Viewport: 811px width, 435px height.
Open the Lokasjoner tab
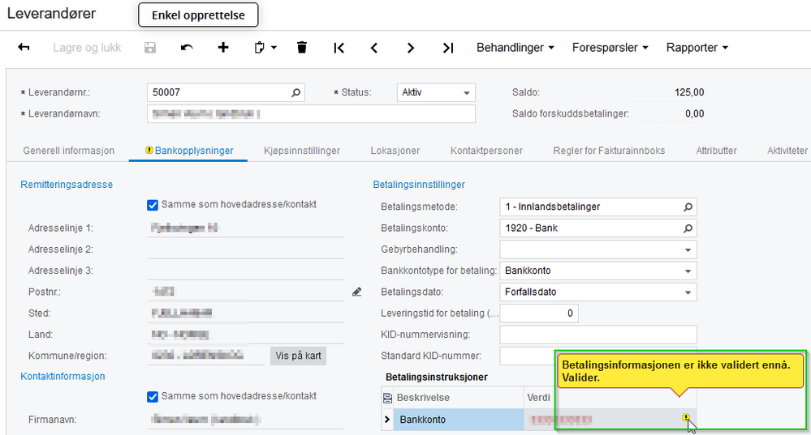[x=395, y=151]
